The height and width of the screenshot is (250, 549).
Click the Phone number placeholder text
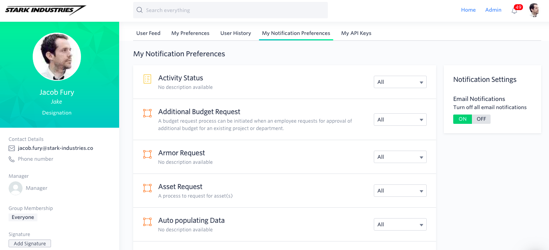[x=35, y=159]
